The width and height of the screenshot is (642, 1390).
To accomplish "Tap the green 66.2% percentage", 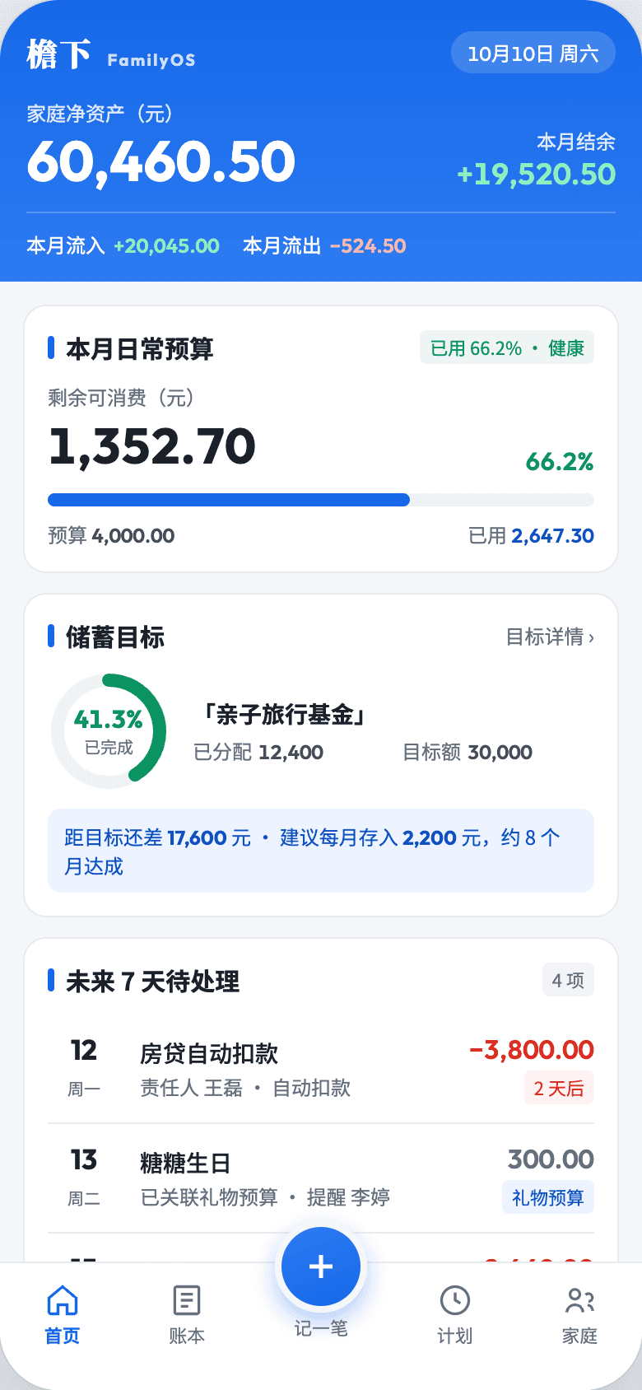I will pos(560,461).
